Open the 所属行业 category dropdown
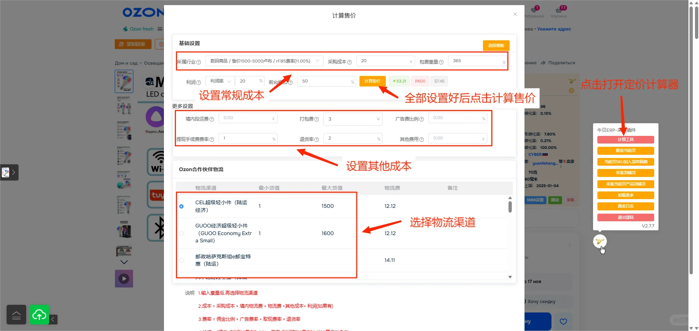 point(264,61)
